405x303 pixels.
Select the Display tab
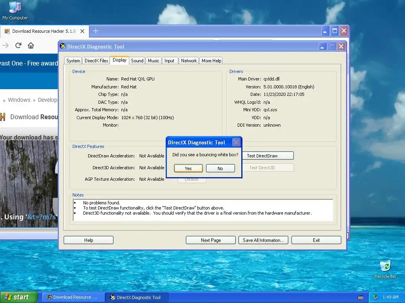point(119,60)
